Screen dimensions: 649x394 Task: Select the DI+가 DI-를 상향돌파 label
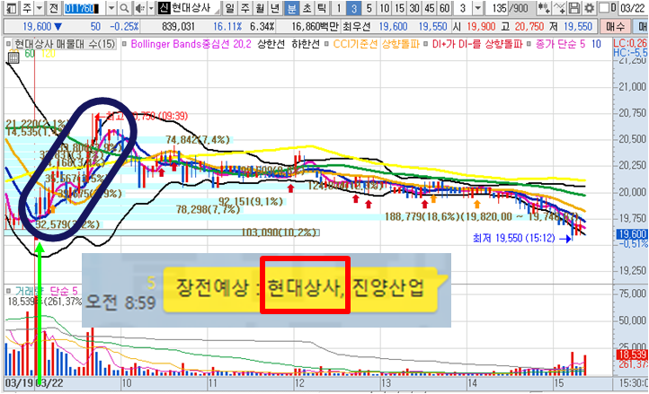click(x=476, y=44)
